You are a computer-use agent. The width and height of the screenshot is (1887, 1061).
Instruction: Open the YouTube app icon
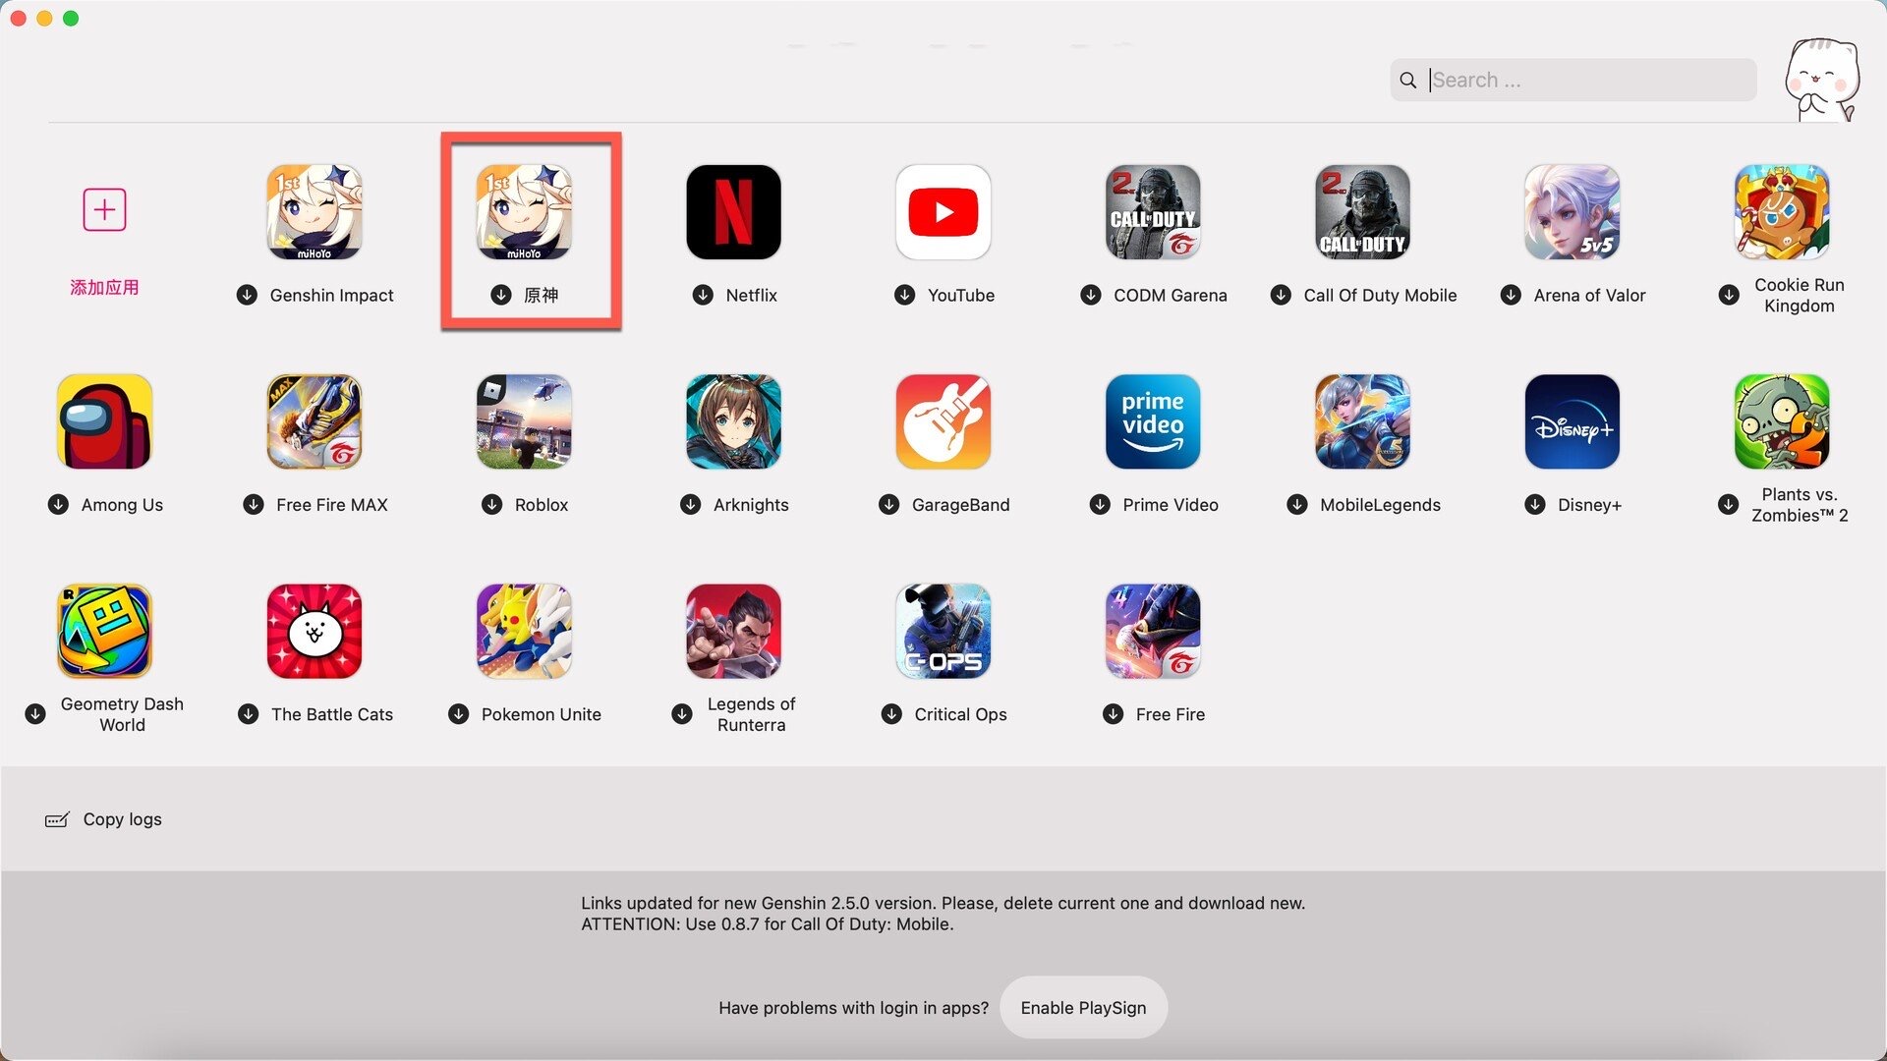point(943,211)
